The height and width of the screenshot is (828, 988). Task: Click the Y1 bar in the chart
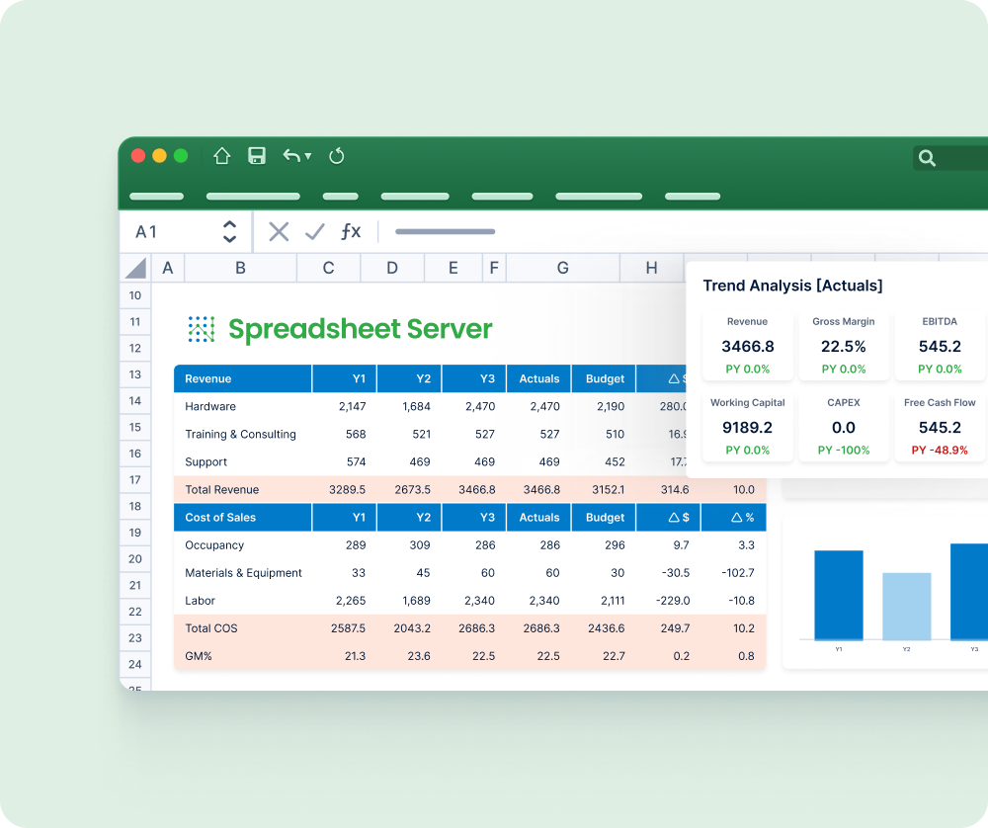[x=839, y=595]
